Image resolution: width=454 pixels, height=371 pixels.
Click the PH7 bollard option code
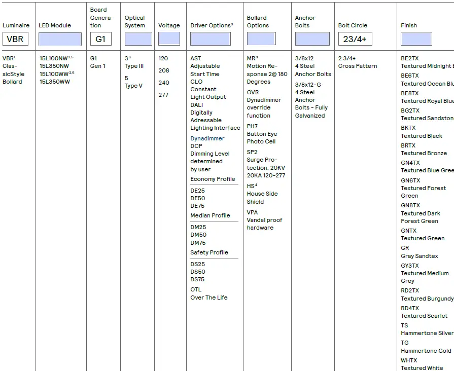click(252, 126)
